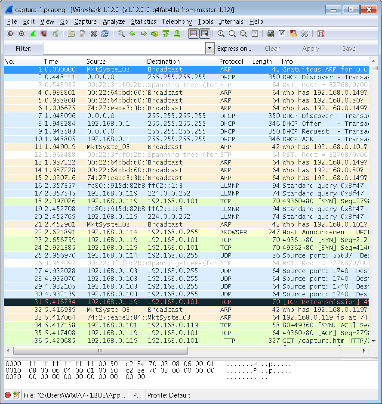Toggle packet list colorization
382x404 pixels.
[194, 34]
